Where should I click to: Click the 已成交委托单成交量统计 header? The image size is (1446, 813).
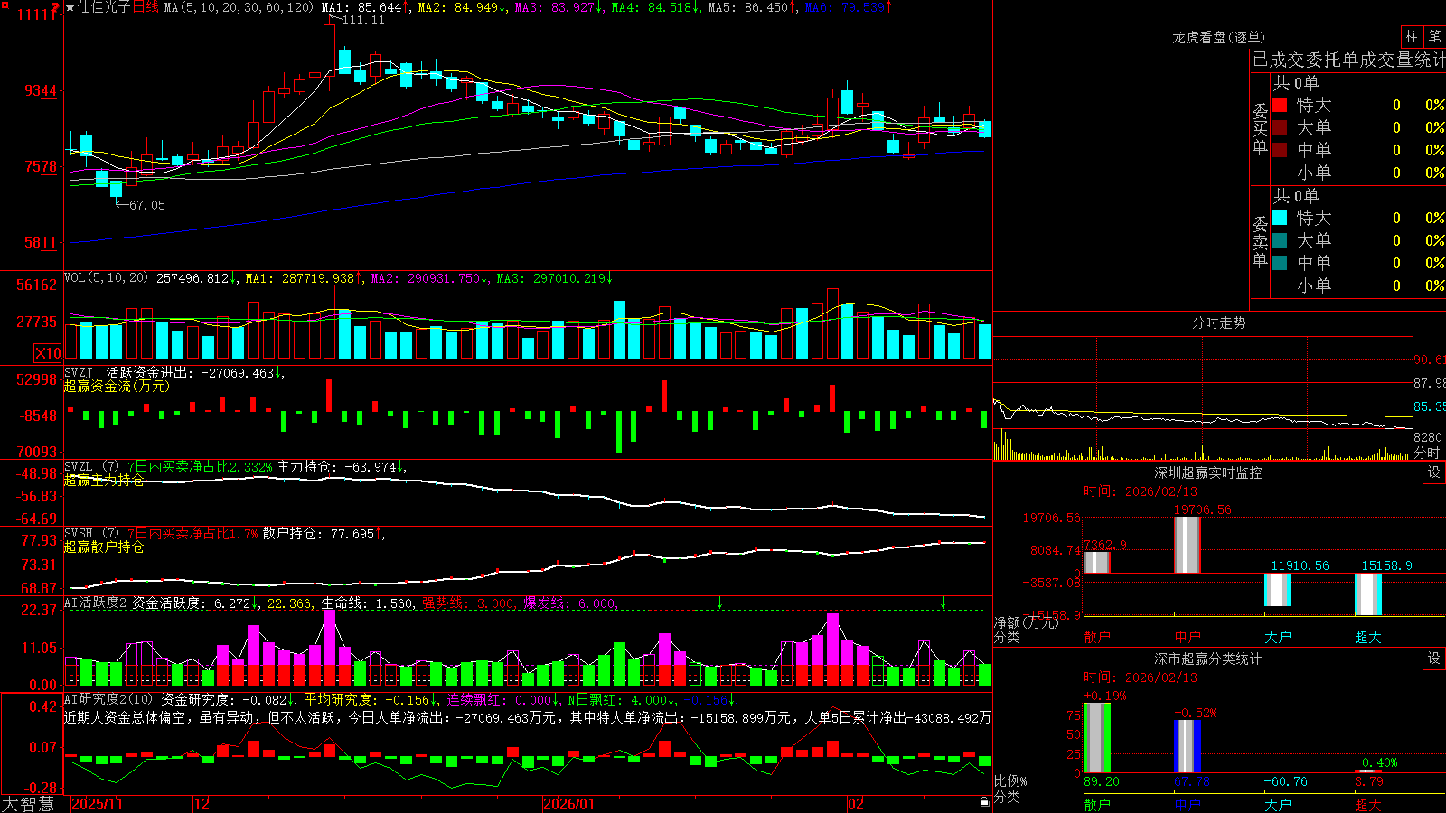[1348, 60]
